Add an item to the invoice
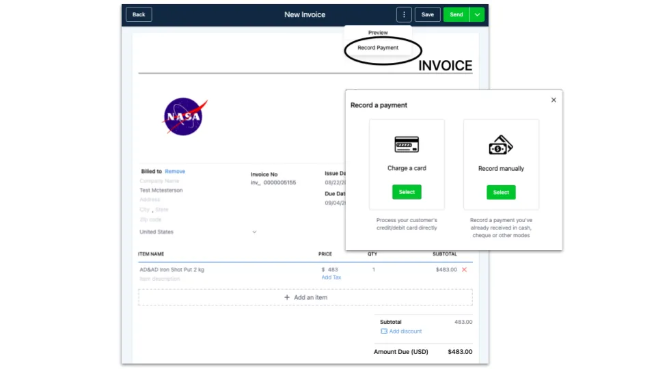Image resolution: width=656 pixels, height=369 pixels. (305, 297)
